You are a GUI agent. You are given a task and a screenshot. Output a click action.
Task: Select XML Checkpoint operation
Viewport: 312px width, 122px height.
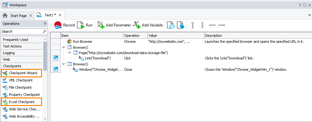click(x=21, y=80)
